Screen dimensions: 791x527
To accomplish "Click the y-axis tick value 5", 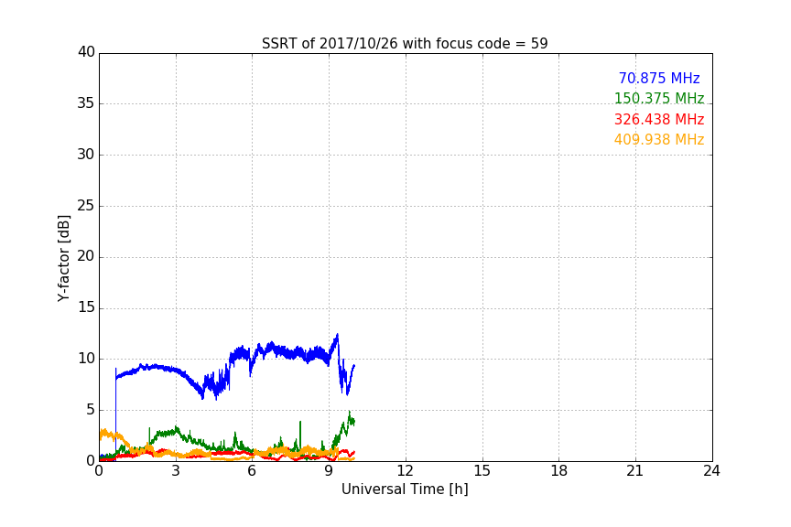I will click(x=91, y=410).
